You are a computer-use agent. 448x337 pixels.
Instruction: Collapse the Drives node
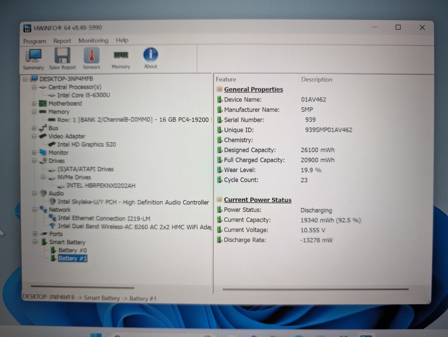click(x=34, y=161)
